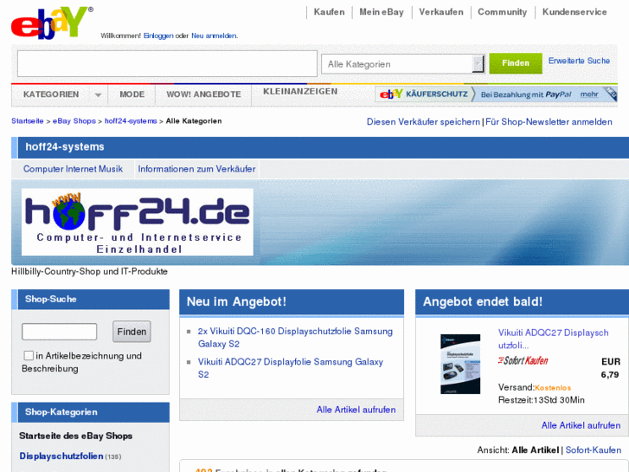Open 2x Vikuiti DQC-160 Displayschutzfolie listing
This screenshot has width=629, height=472.
295,338
